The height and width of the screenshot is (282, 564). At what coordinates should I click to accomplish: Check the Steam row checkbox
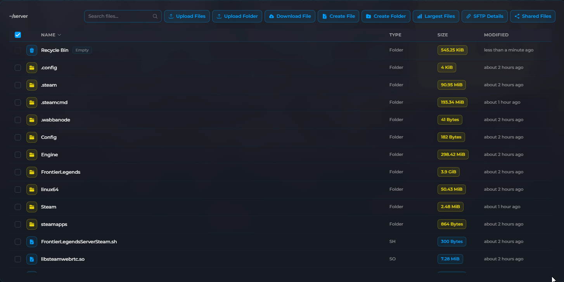18,207
